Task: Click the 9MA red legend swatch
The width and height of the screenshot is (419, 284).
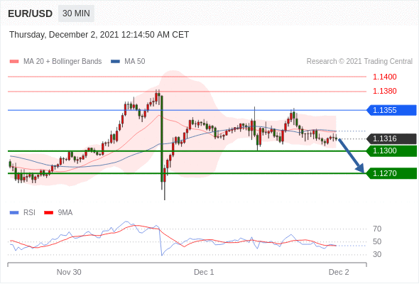Action: pos(48,213)
